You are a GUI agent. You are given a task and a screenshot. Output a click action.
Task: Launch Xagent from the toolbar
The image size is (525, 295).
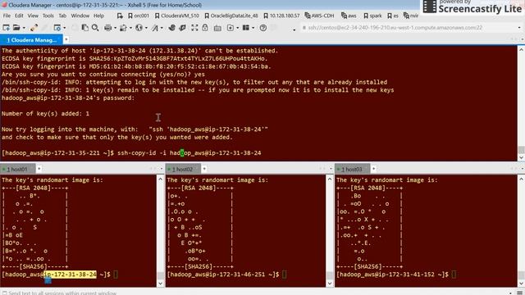(182, 28)
